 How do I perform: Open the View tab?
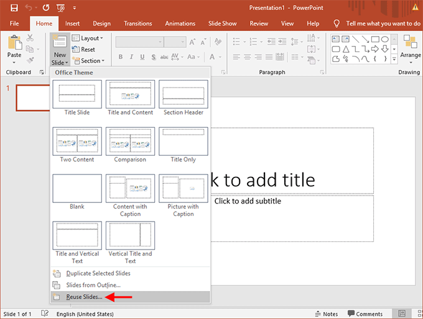287,24
